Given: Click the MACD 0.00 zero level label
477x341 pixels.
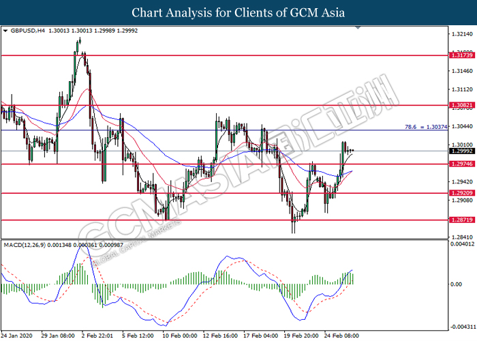Looking at the screenshot, I should point(456,284).
